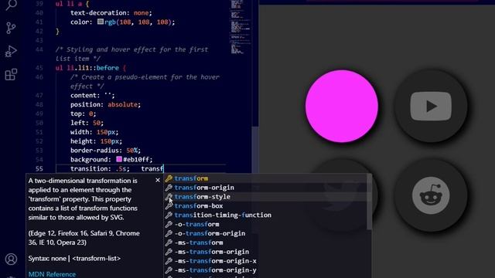Click the wrench icon beside '-o-transform'
Viewport: 495px width, 278px height.
169,224
